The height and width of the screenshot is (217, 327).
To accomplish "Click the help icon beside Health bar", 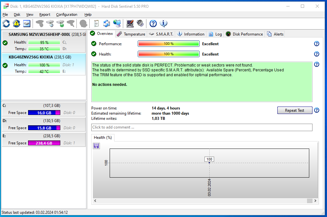I will pyautogui.click(x=317, y=54).
